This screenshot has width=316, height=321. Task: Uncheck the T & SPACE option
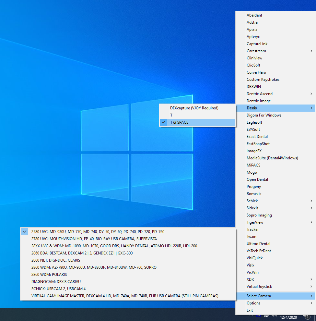click(x=197, y=122)
